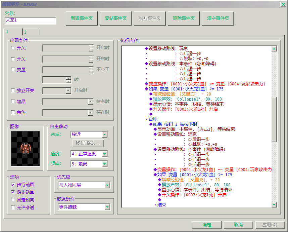288x232 pixels.
Task: Click the 执行内容 vertical scrollbar thumb
Action: click(x=274, y=120)
